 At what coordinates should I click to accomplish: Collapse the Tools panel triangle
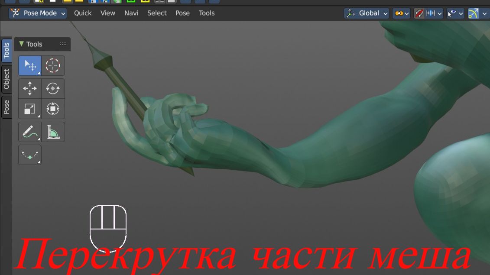coord(21,44)
